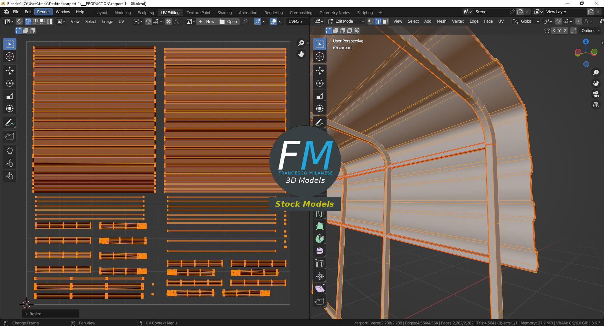Open the Vertex menu in 3D viewport
Viewport: 604px width, 326px height.
click(458, 21)
